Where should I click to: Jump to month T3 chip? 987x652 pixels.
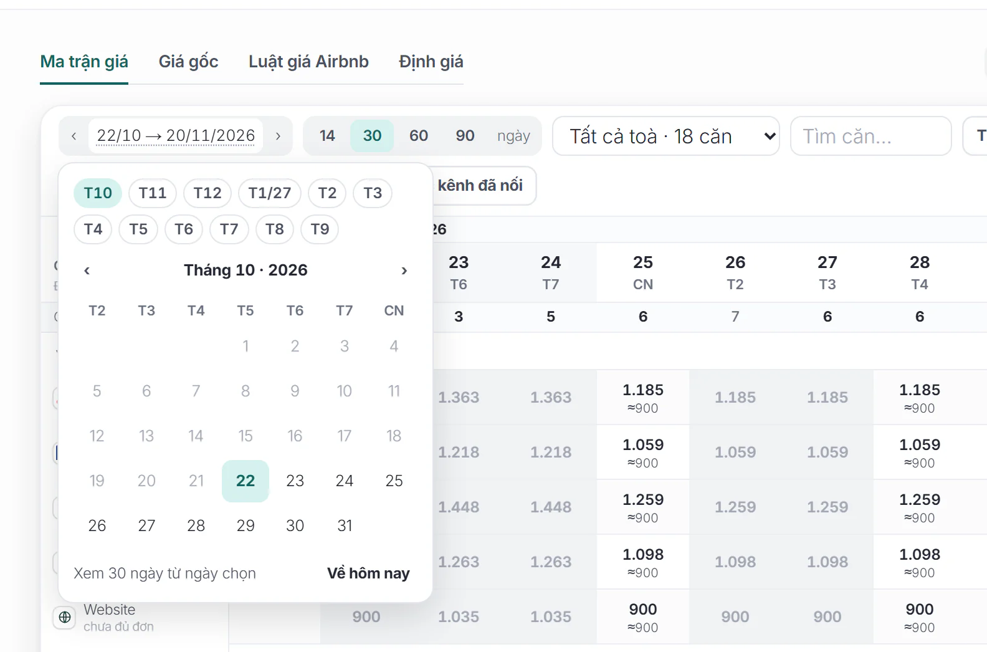373,193
